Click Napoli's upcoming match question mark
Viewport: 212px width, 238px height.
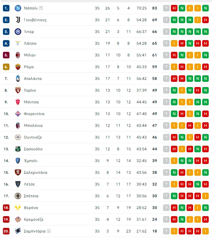point(166,8)
